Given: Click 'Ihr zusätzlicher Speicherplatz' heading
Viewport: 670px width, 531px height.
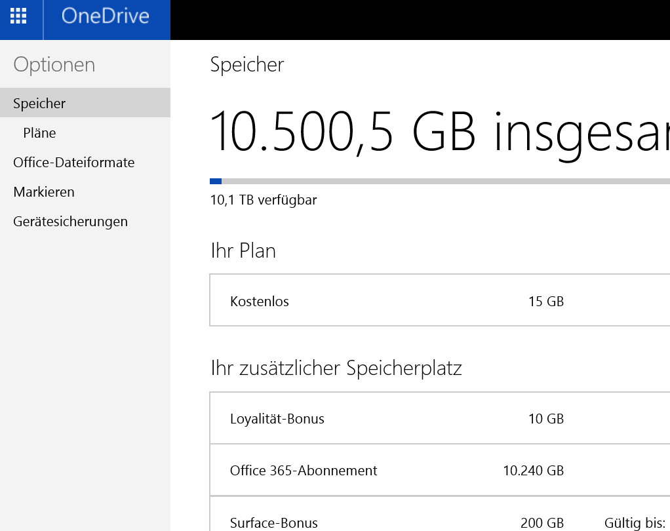Looking at the screenshot, I should [x=336, y=368].
